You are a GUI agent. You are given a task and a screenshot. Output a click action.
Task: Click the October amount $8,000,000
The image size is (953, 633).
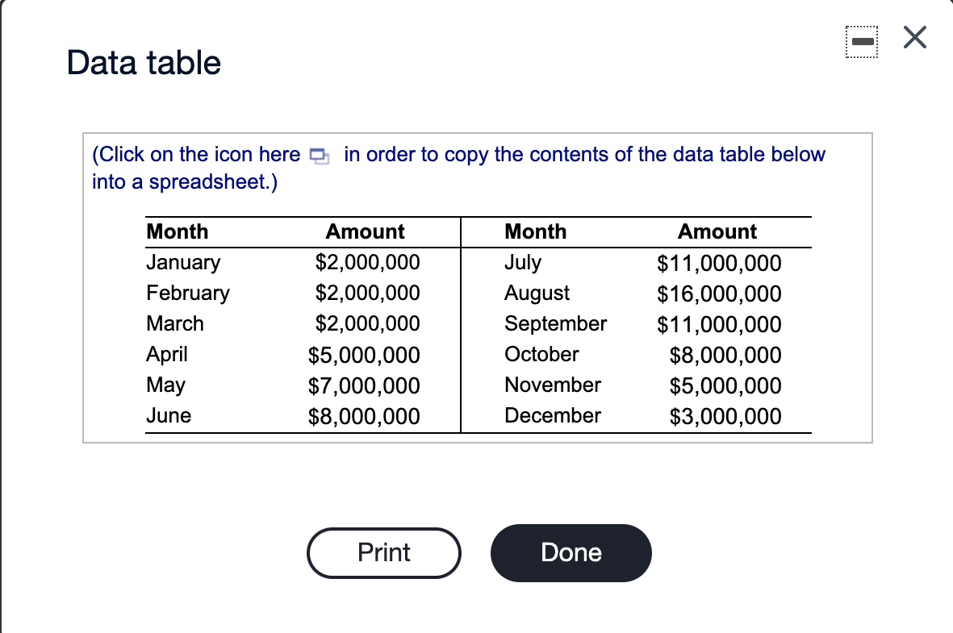click(725, 356)
